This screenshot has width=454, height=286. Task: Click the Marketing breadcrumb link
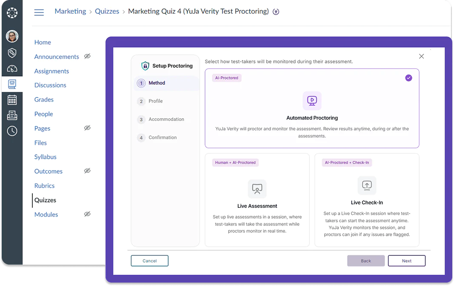click(70, 11)
